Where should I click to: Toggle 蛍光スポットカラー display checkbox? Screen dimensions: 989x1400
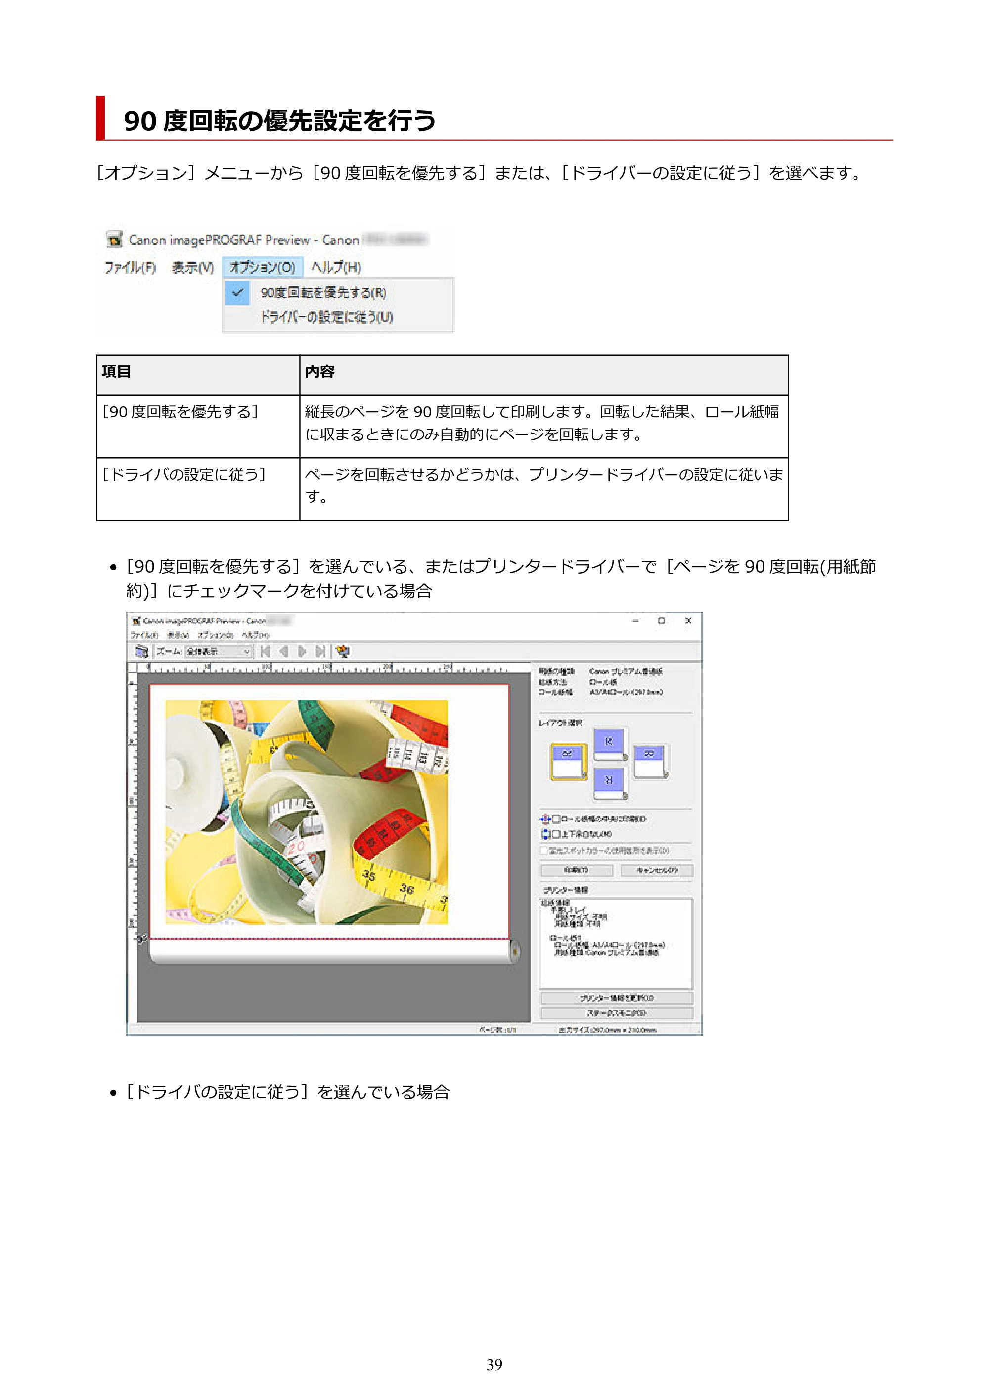[544, 851]
